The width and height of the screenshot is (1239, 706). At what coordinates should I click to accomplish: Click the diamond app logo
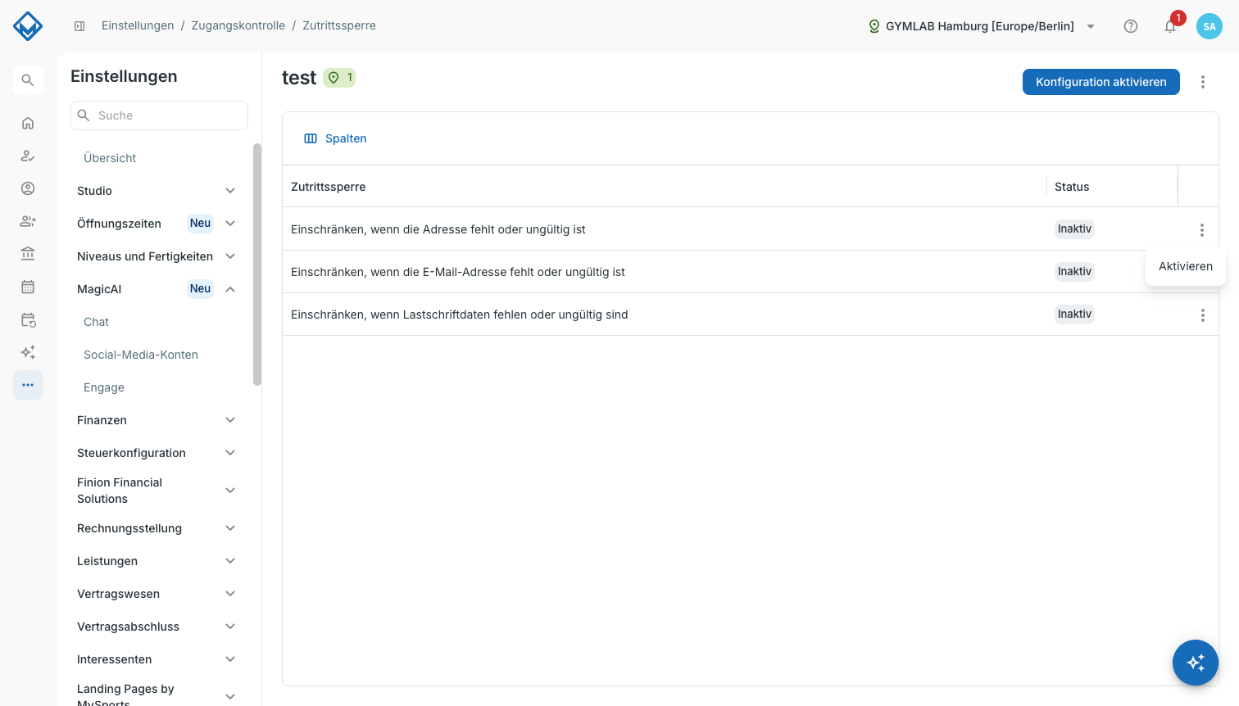[x=28, y=26]
